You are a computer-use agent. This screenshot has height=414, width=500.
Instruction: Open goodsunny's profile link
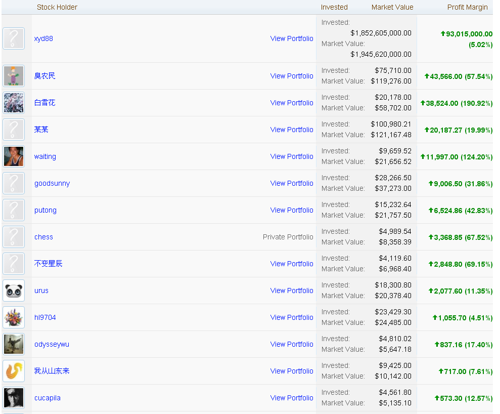click(x=52, y=183)
